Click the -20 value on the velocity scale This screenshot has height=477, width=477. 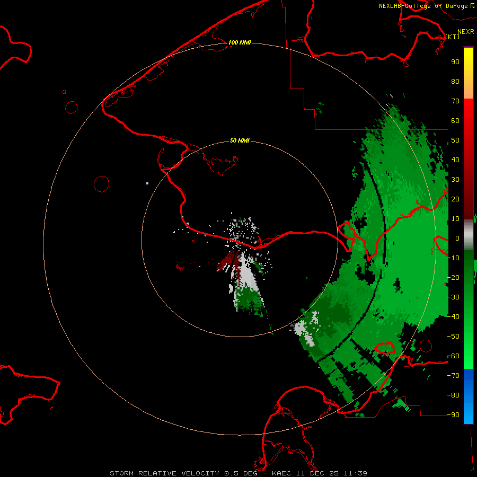coord(453,277)
